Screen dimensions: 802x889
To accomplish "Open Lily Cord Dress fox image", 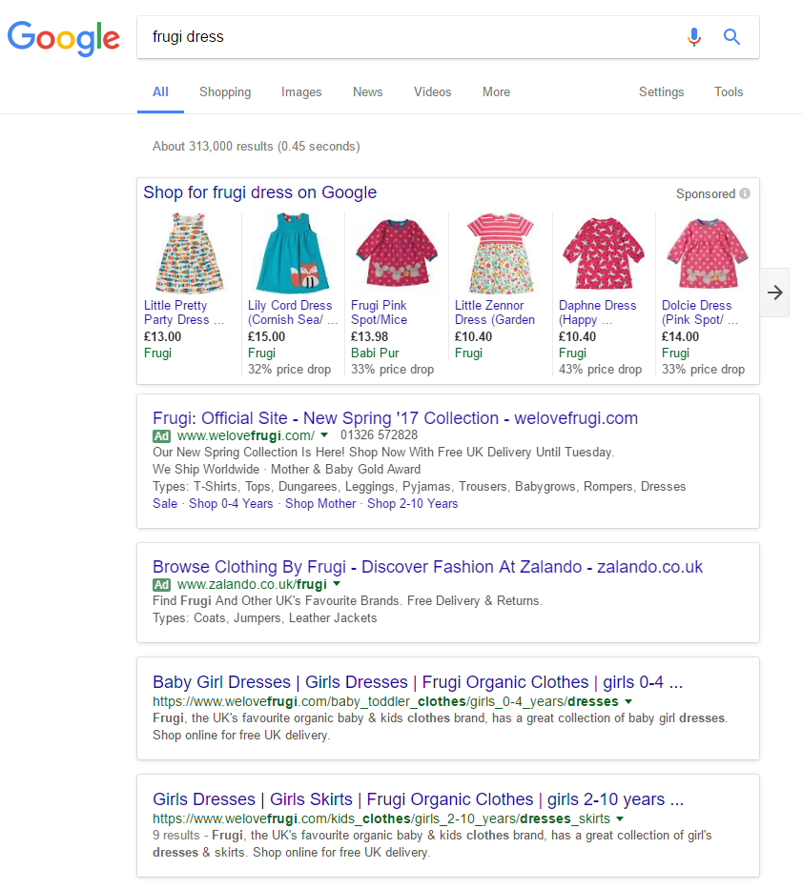I will 293,253.
